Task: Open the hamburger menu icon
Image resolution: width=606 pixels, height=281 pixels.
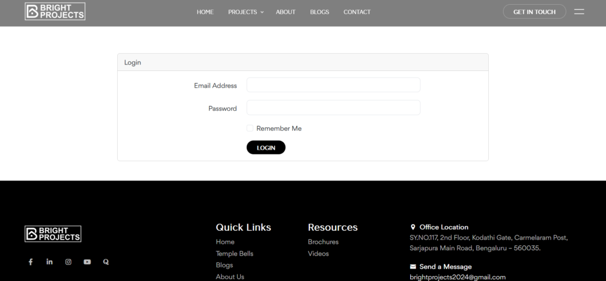Action: (x=579, y=11)
